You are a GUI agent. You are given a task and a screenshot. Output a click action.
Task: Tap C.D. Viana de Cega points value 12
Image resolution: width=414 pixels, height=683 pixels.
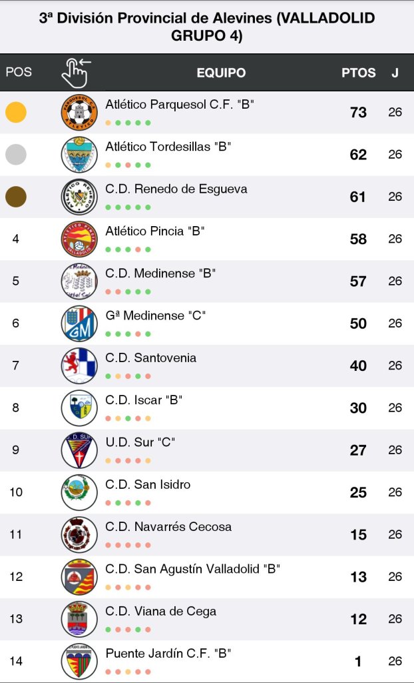tap(358, 619)
